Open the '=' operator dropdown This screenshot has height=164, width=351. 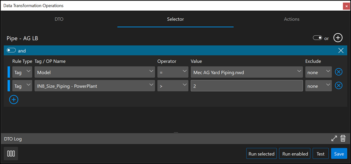(x=173, y=72)
